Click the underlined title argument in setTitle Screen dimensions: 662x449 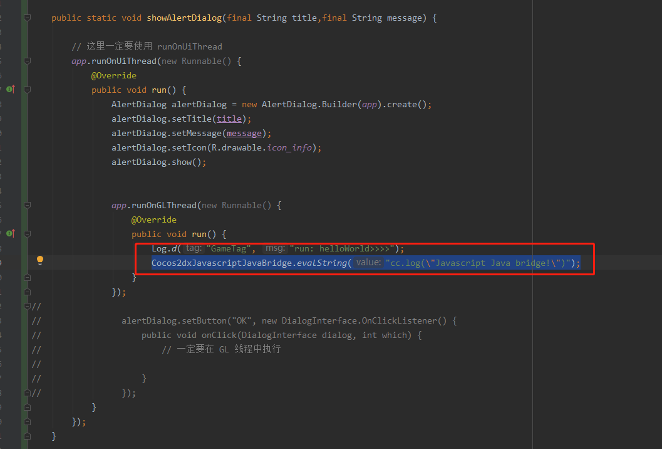point(229,119)
